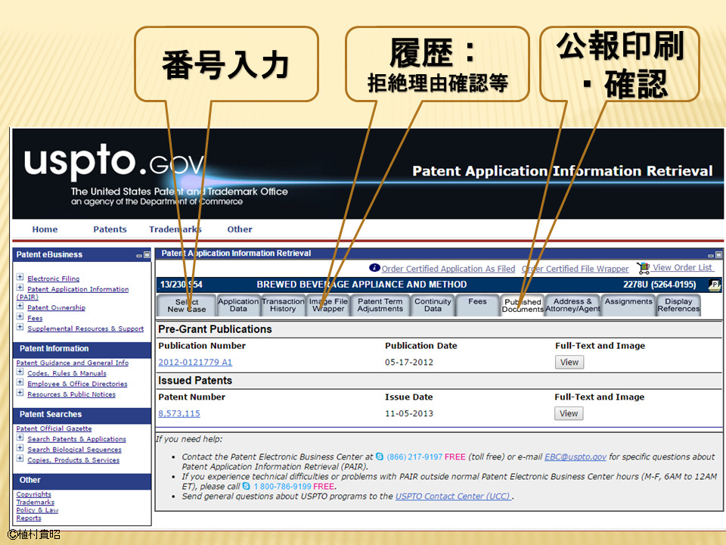The height and width of the screenshot is (545, 726).
Task: Click Order Certified File Wrapper link
Action: (575, 269)
